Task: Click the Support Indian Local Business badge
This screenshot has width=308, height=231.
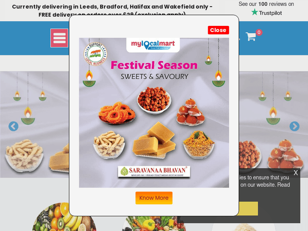Action: click(x=95, y=54)
